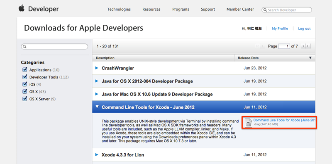Click the Log out link

point(304,29)
